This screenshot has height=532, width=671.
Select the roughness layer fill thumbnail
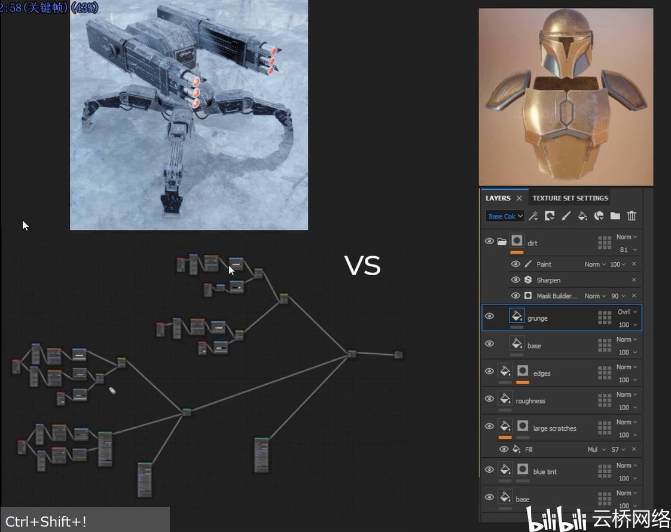(505, 399)
